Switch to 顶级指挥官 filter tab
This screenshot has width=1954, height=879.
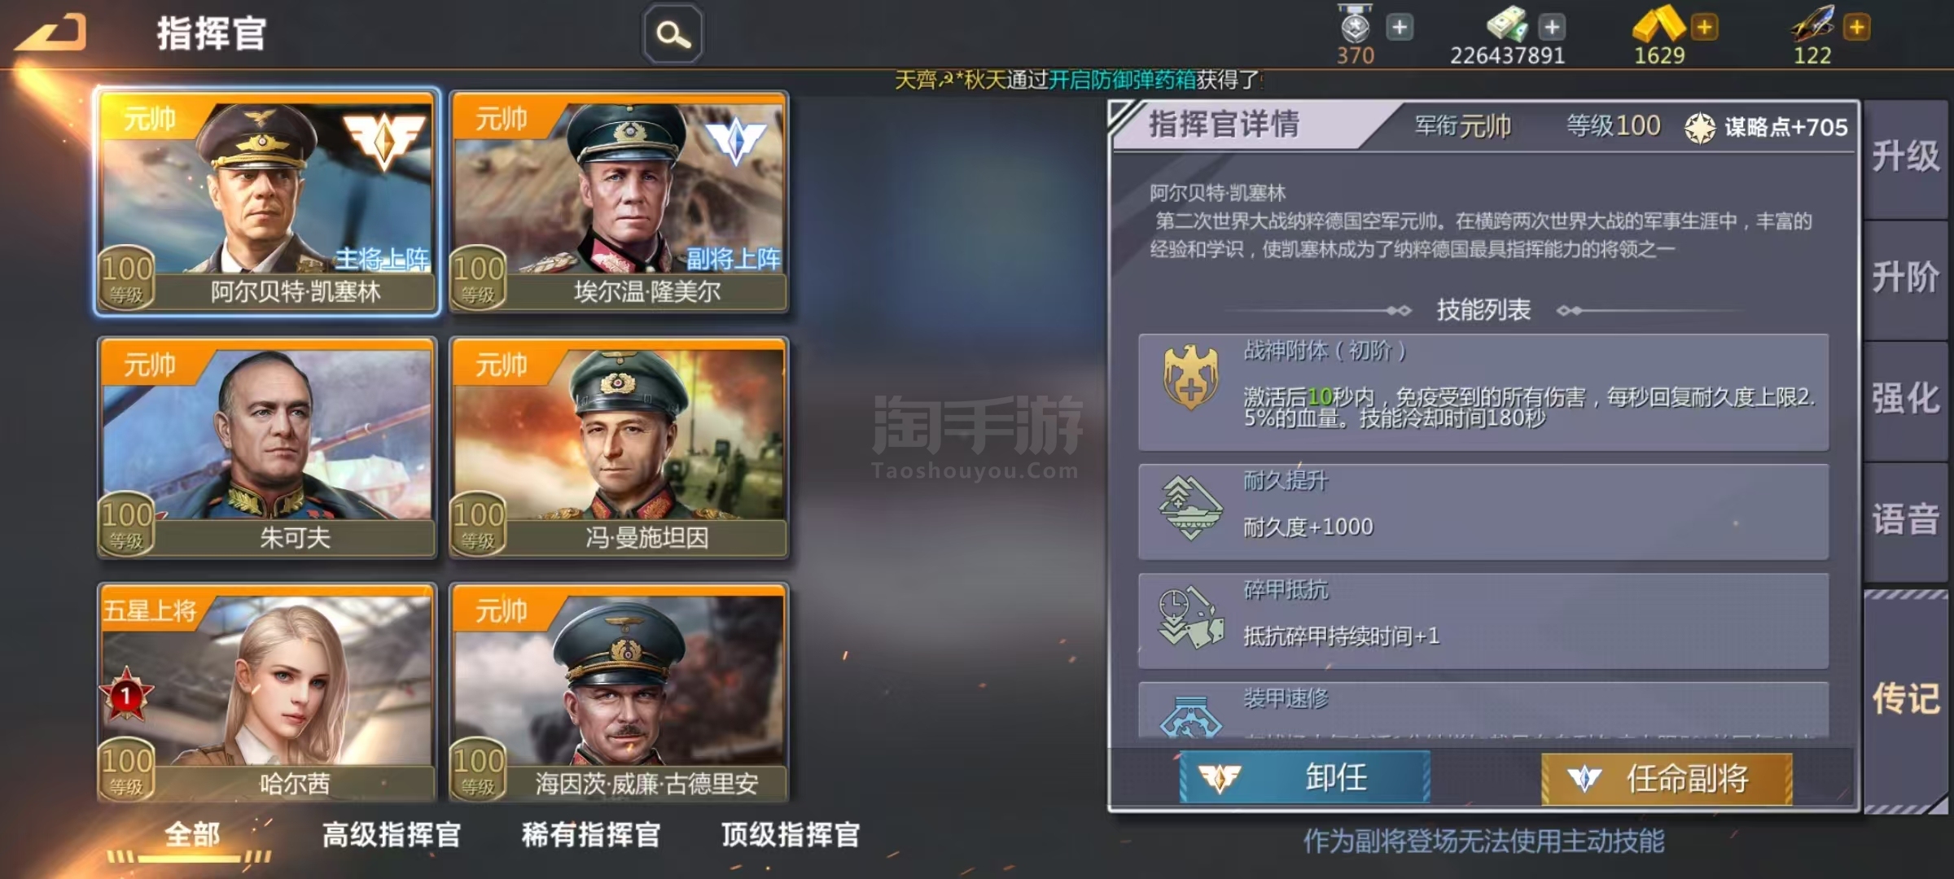pos(791,835)
